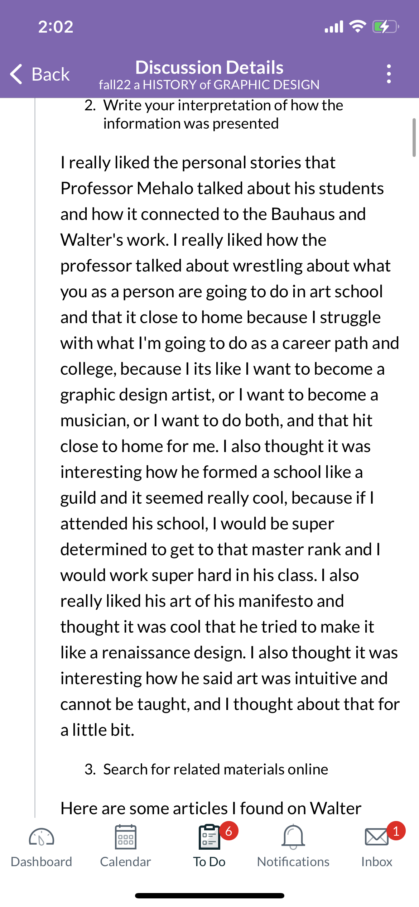This screenshot has height=907, width=419.
Task: Open the Inbox envelope icon
Action: (376, 837)
